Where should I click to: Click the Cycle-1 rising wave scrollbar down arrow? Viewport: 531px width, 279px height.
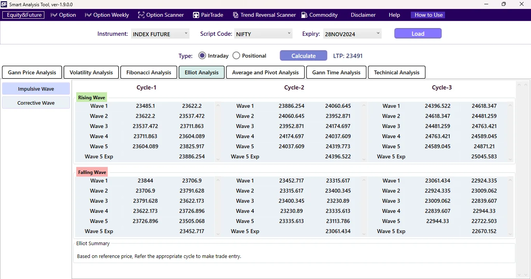coord(218,159)
